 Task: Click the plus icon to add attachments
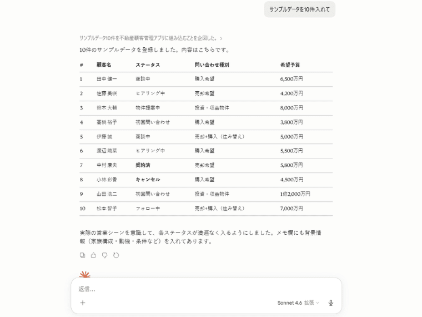click(83, 303)
